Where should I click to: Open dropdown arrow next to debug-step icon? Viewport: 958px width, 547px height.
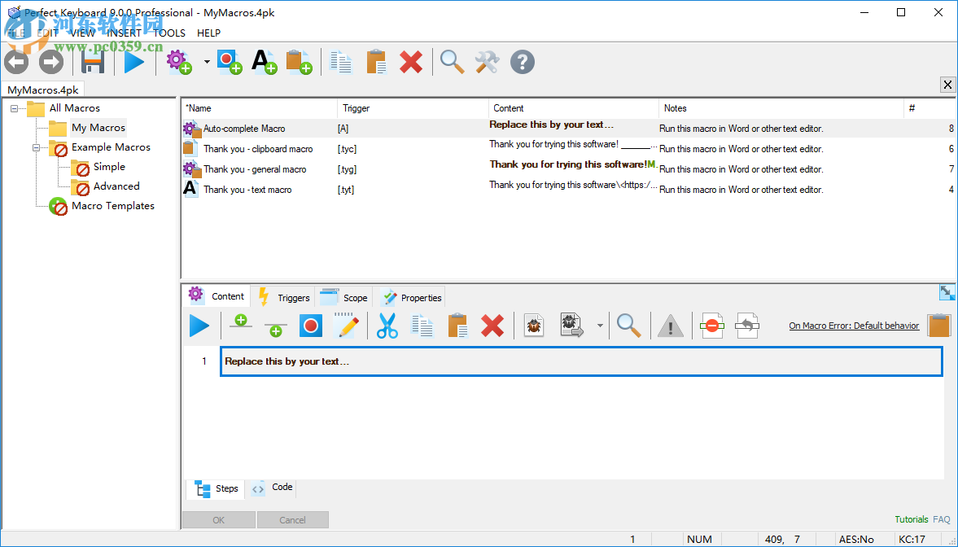[600, 326]
